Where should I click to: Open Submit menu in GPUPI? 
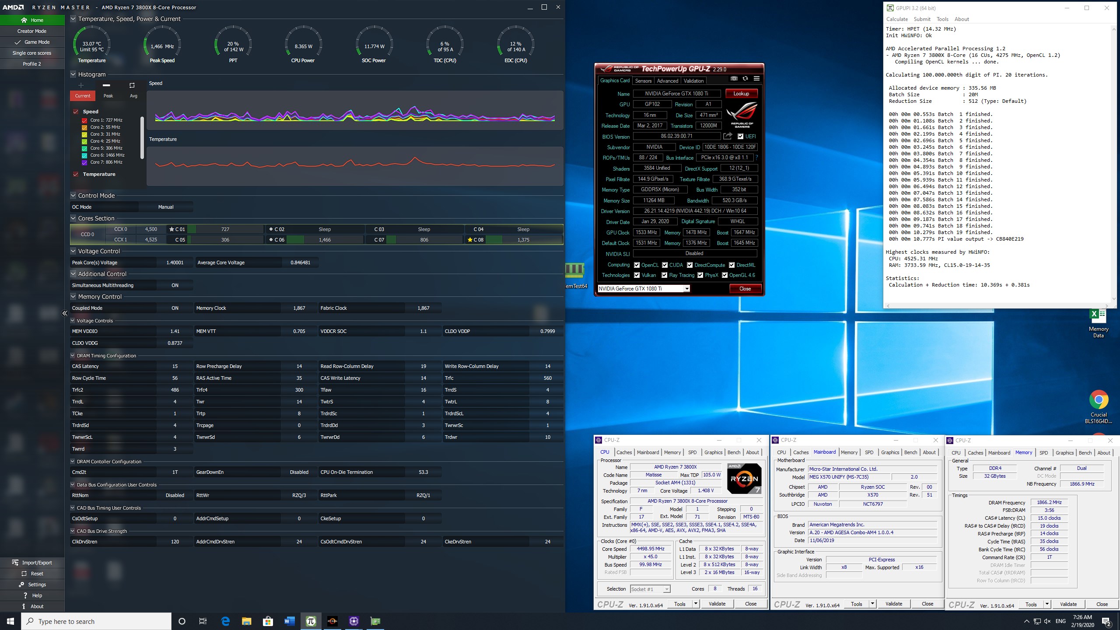(x=922, y=19)
